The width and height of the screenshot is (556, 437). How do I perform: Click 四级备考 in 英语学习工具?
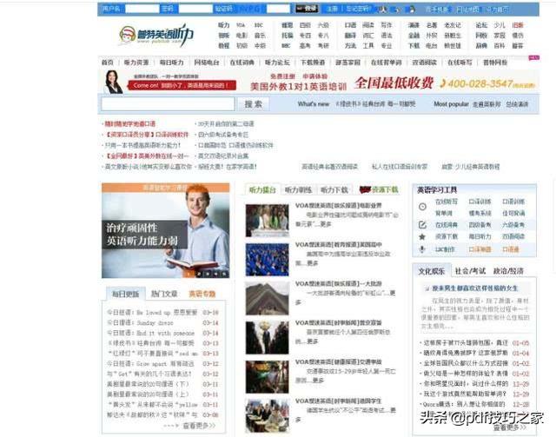480,225
